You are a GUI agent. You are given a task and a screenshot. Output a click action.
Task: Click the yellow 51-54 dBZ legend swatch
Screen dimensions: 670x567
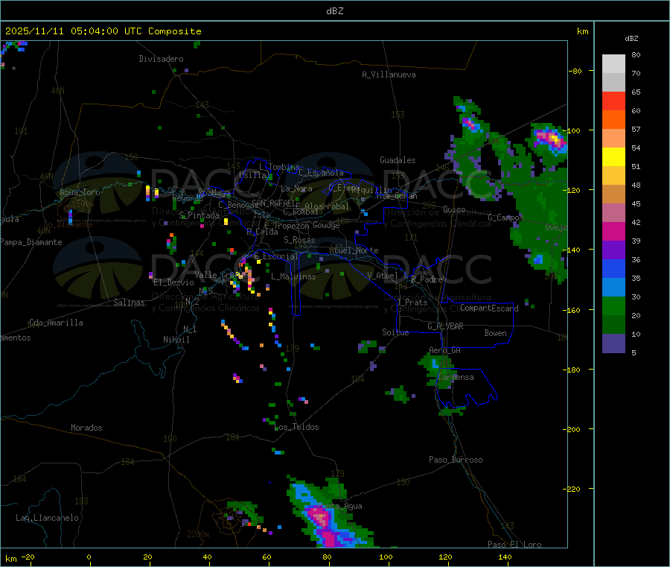click(x=613, y=157)
